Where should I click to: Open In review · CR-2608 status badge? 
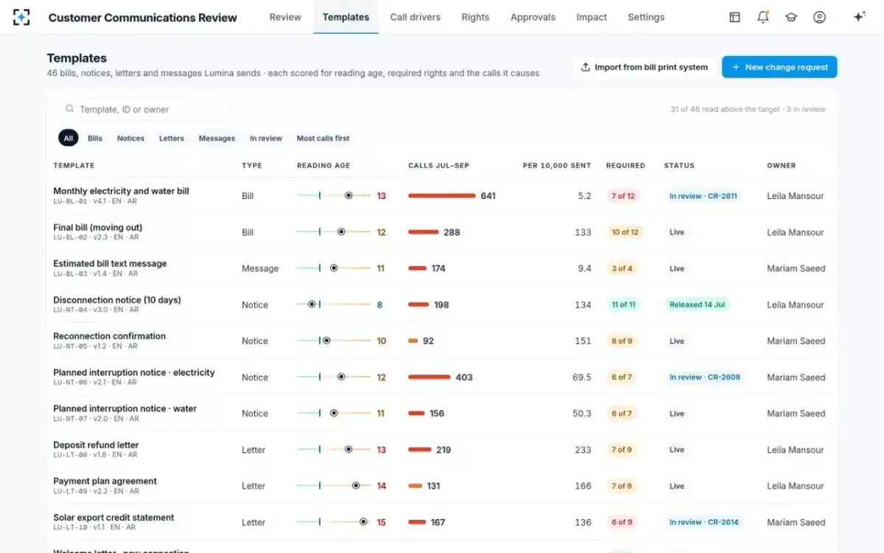(705, 377)
